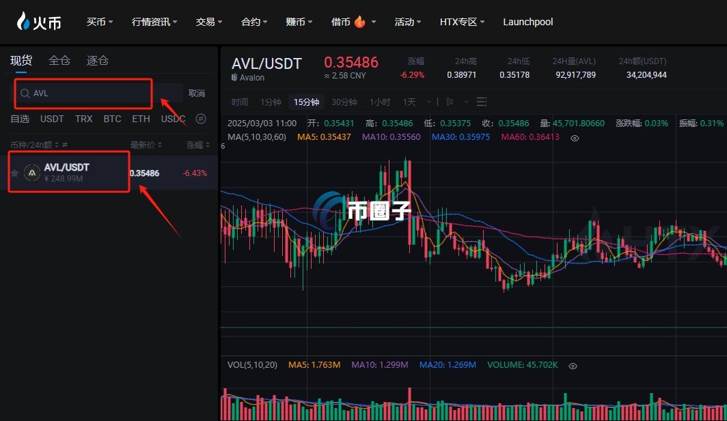Open more timeframes dropdown after 1天
The image size is (727, 421).
429,102
